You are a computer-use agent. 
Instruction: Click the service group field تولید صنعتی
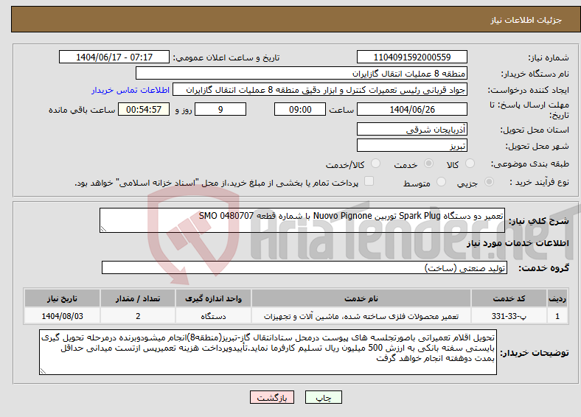pyautogui.click(x=305, y=267)
